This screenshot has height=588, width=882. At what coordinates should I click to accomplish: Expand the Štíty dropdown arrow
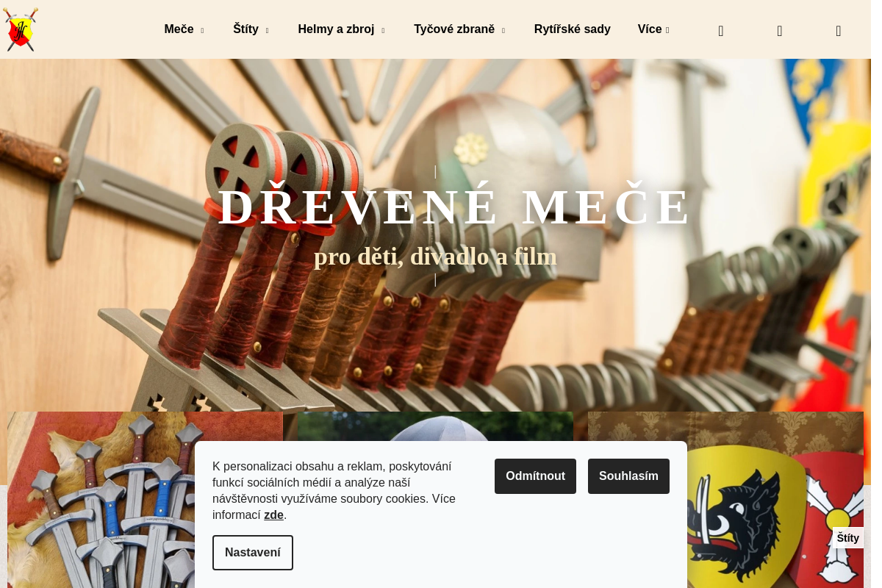coord(267,30)
